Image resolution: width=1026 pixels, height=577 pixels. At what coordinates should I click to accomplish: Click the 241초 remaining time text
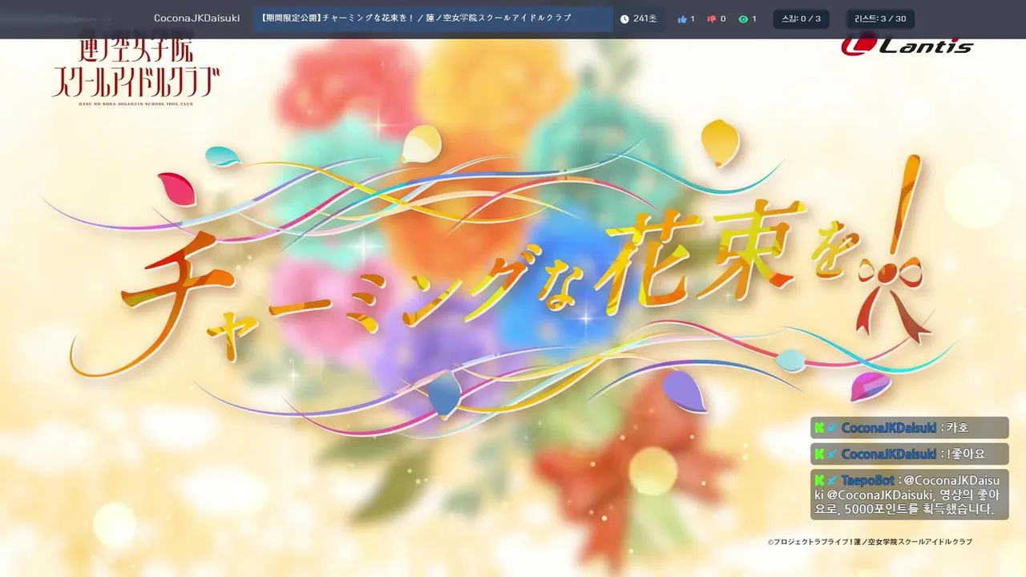click(x=644, y=19)
